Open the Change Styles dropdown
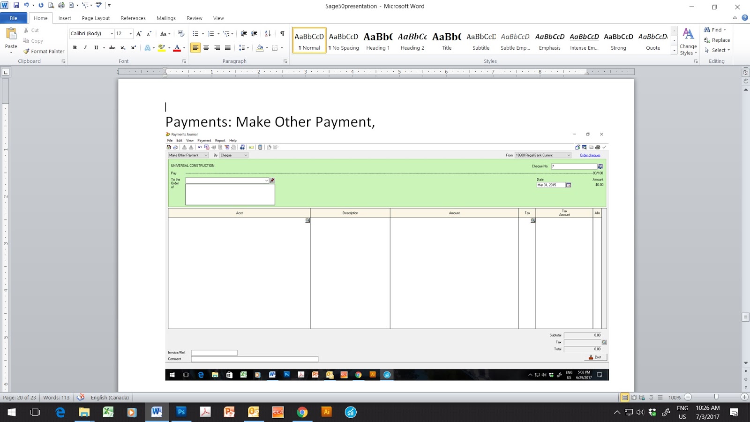 [688, 42]
